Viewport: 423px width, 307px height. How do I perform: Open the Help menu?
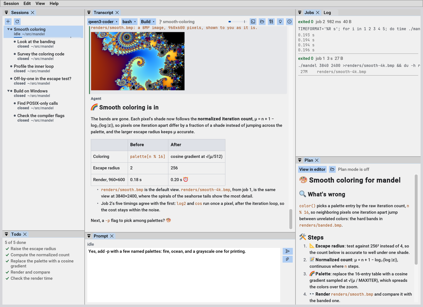54,4
